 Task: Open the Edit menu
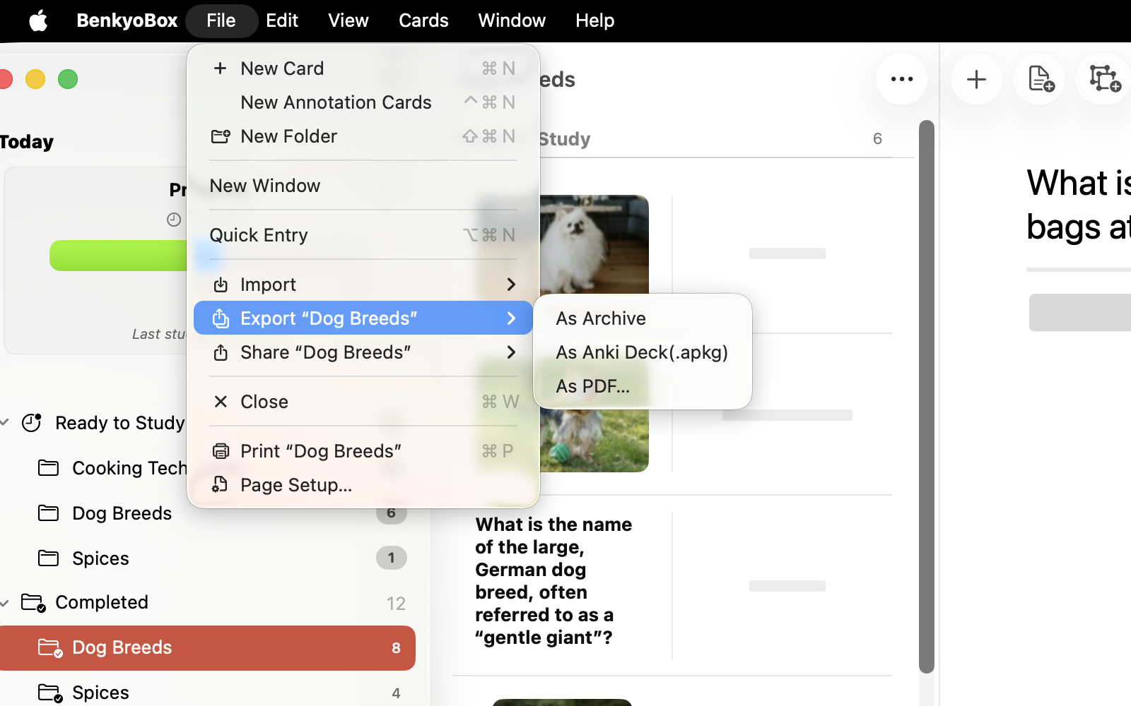click(x=282, y=20)
